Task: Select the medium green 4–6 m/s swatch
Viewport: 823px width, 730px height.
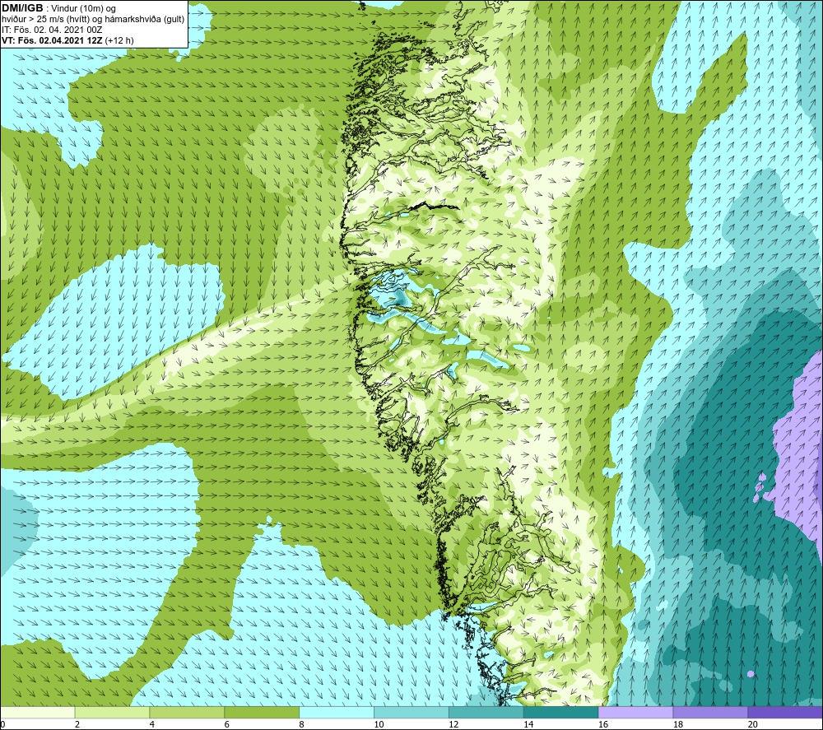Action: (x=187, y=712)
